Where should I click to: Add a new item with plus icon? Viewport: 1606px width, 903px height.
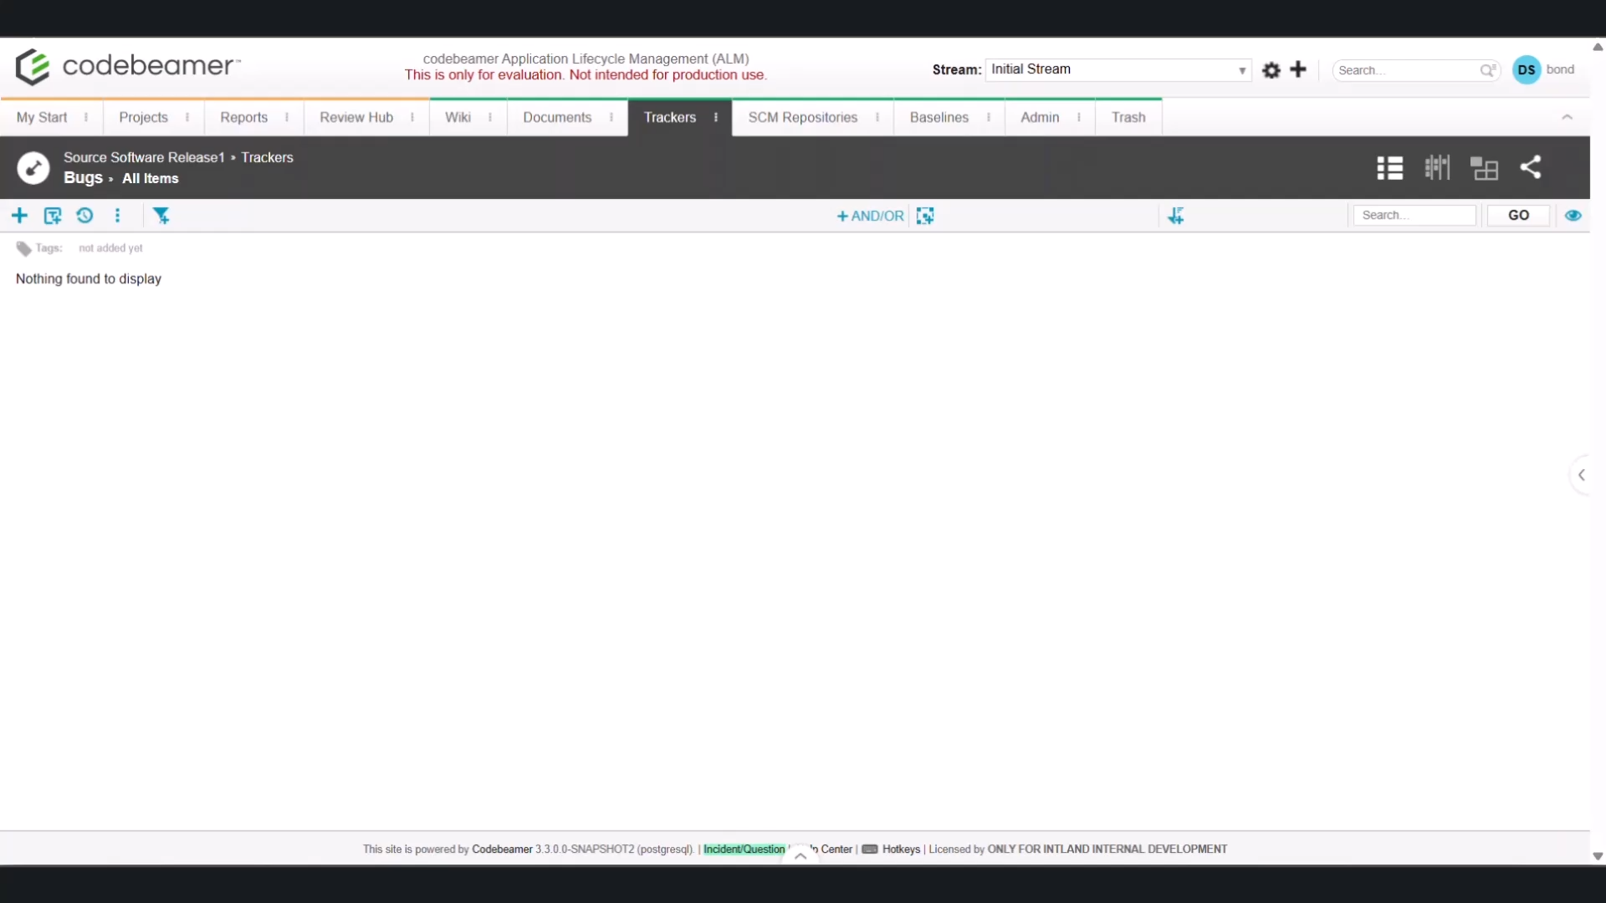[x=20, y=216]
